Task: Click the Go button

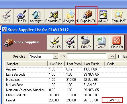Action: pos(112,56)
